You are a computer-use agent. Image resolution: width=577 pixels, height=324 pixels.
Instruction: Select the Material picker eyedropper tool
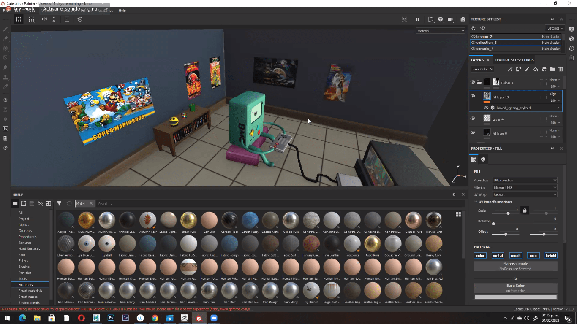click(5, 87)
